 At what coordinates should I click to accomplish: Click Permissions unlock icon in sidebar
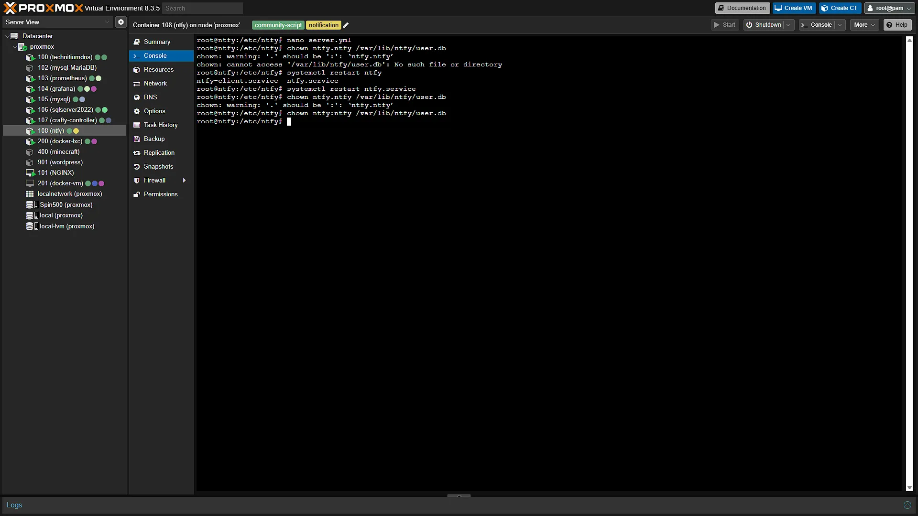pyautogui.click(x=137, y=194)
